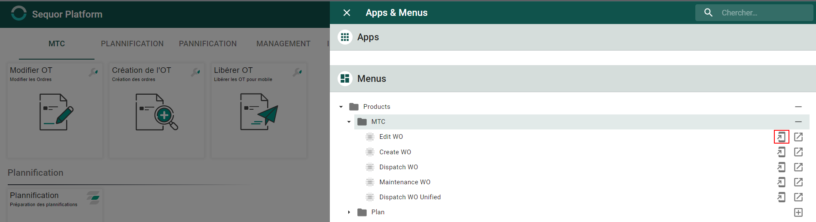Open the Modifier OT card

click(55, 111)
